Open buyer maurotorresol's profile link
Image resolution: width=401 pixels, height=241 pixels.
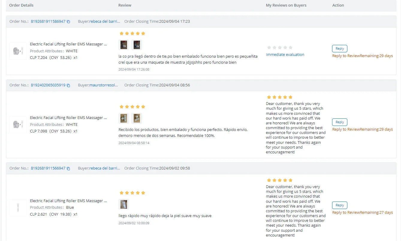click(x=104, y=85)
